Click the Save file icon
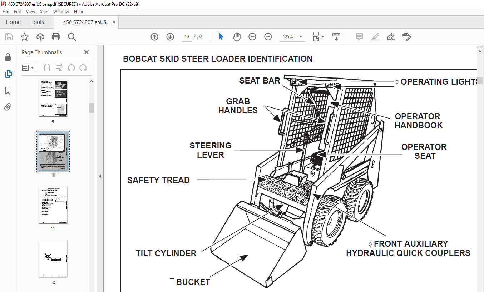The width and height of the screenshot is (484, 292). click(x=9, y=37)
